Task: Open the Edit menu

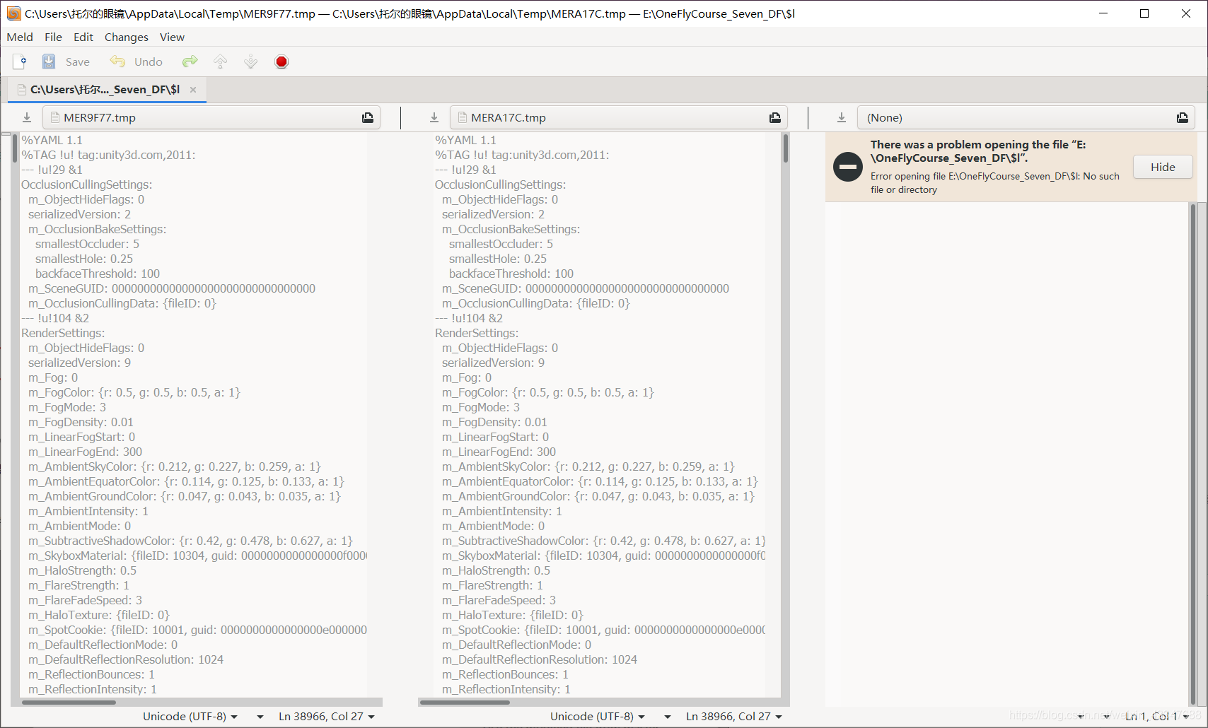Action: point(83,37)
